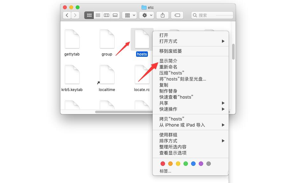Choose 标签… in the context menu
This screenshot has height=183, width=290.
click(190, 171)
